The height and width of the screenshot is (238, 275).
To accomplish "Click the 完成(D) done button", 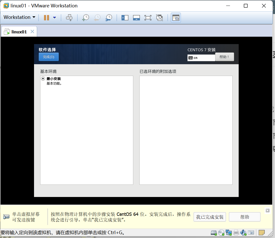I will point(49,57).
